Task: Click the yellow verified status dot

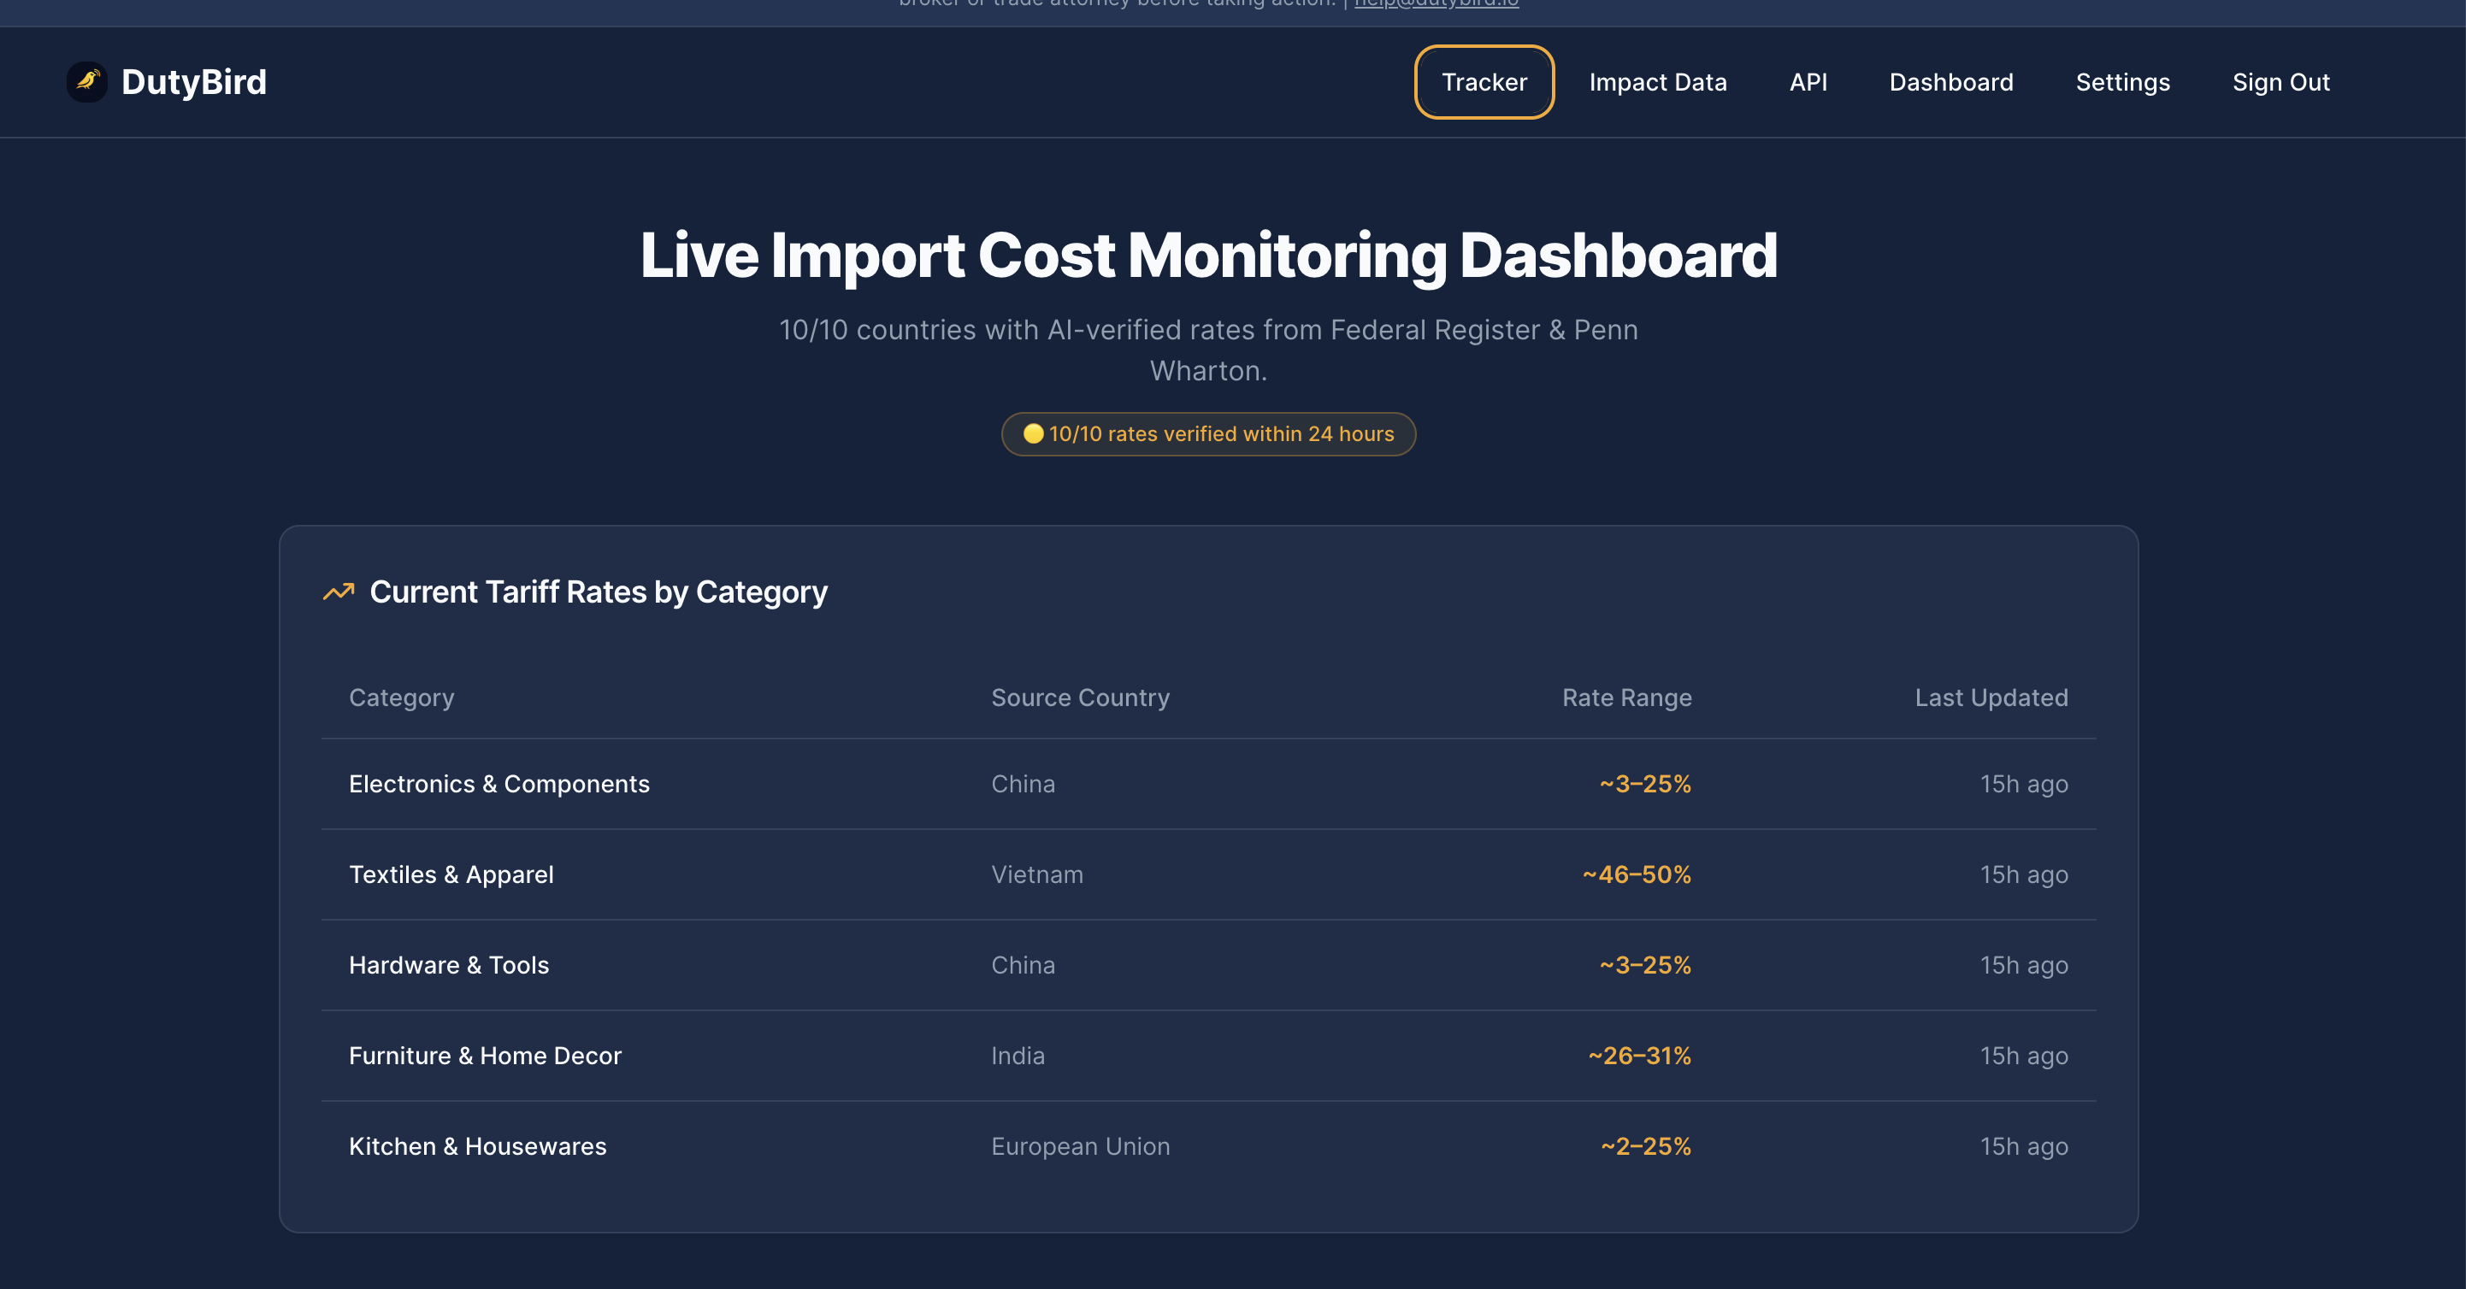Action: (x=1033, y=433)
